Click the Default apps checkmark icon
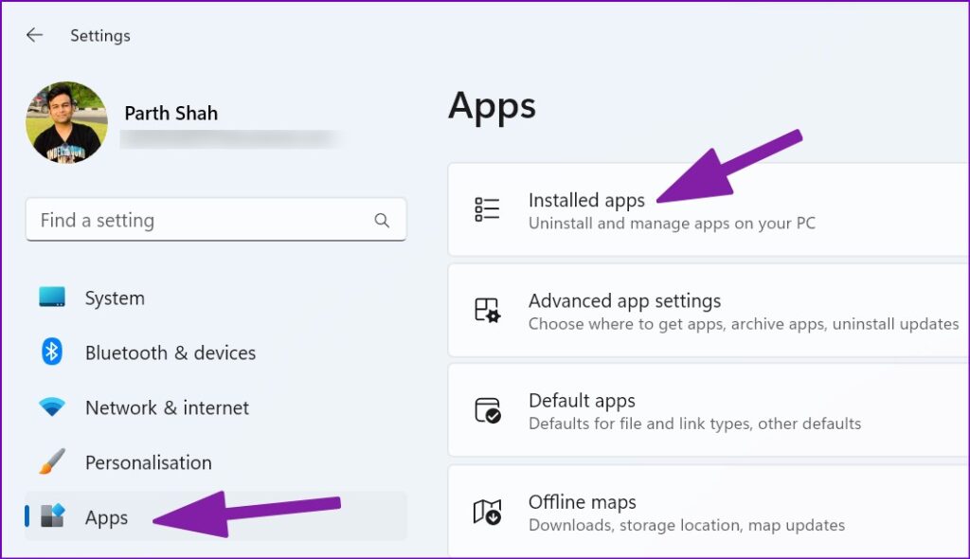The height and width of the screenshot is (559, 970). click(486, 411)
